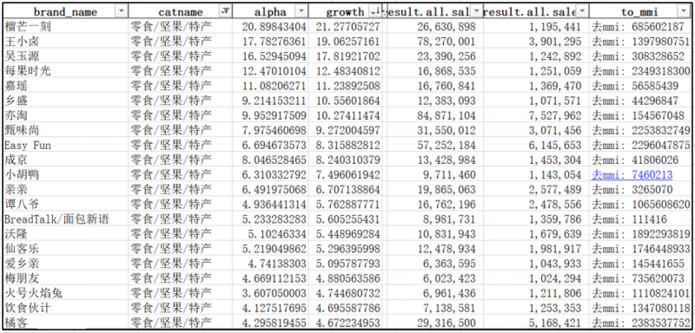The width and height of the screenshot is (695, 333).
Task: Select the sales cell 84,871,104
Action: tap(447, 115)
